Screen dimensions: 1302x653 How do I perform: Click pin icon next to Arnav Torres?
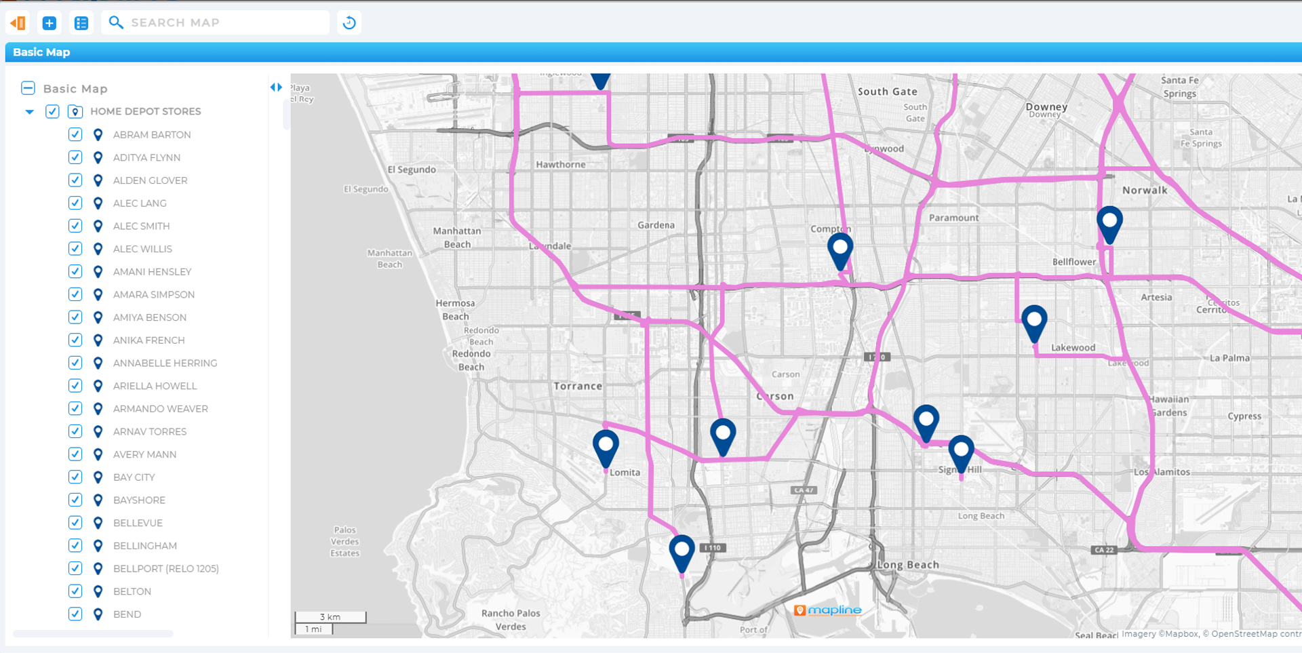pos(98,431)
